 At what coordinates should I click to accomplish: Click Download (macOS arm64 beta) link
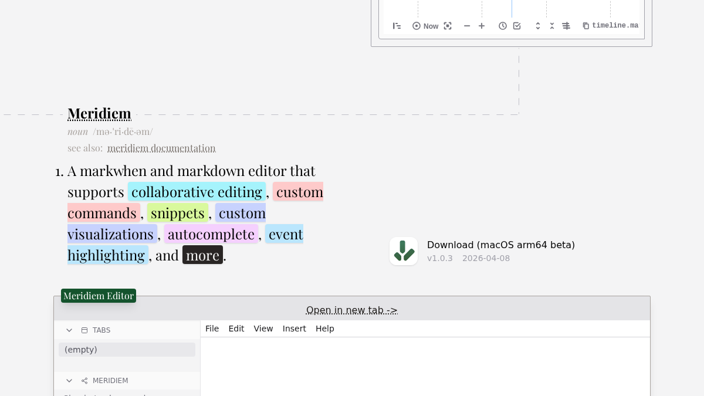501,245
